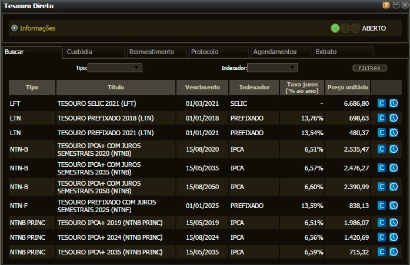Click the C buy icon for Tesouro Prefixado 2021 (LTN)

(x=381, y=133)
